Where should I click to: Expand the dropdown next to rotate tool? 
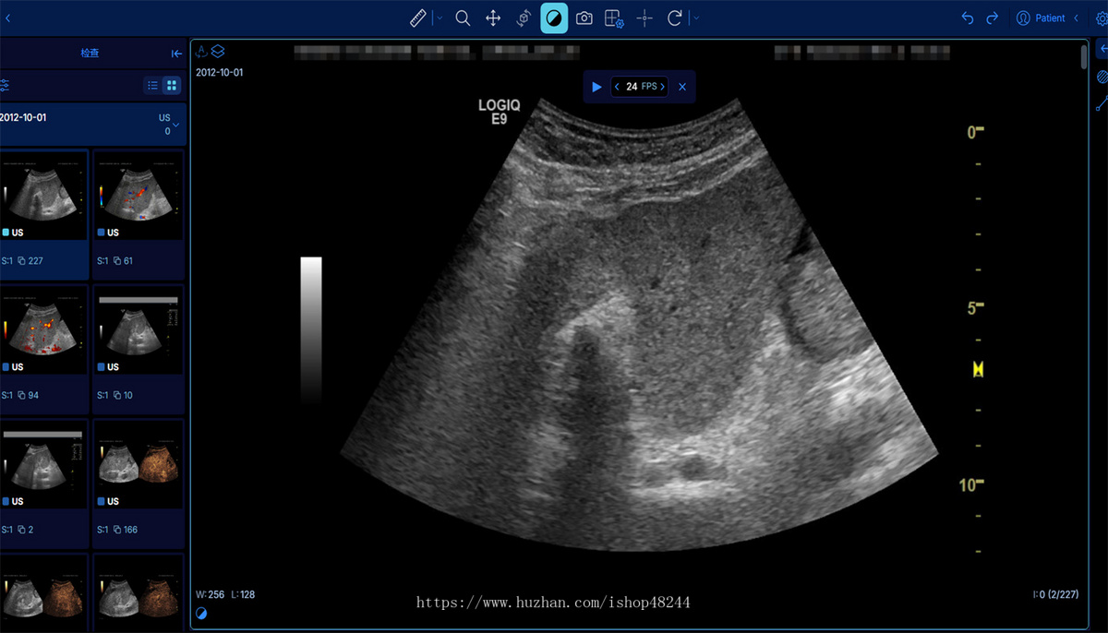695,18
